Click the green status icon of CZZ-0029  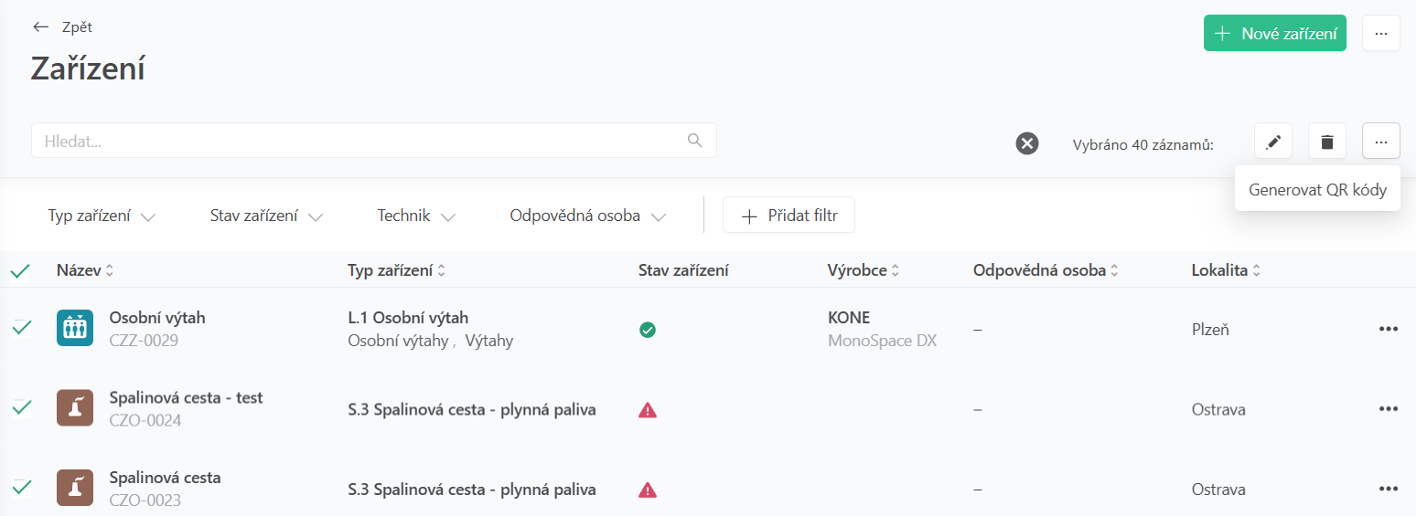pos(648,330)
